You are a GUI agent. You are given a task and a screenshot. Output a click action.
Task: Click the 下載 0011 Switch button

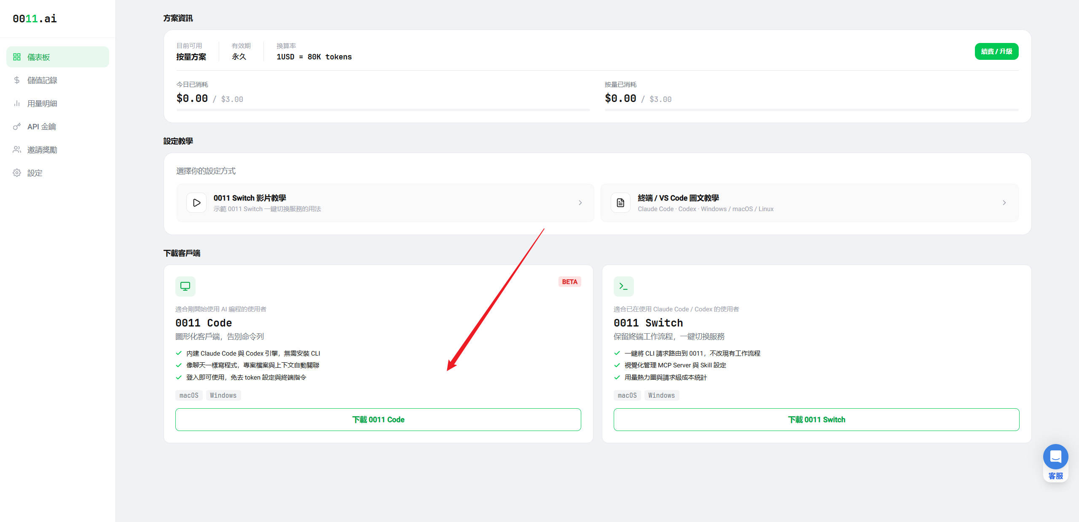point(816,420)
